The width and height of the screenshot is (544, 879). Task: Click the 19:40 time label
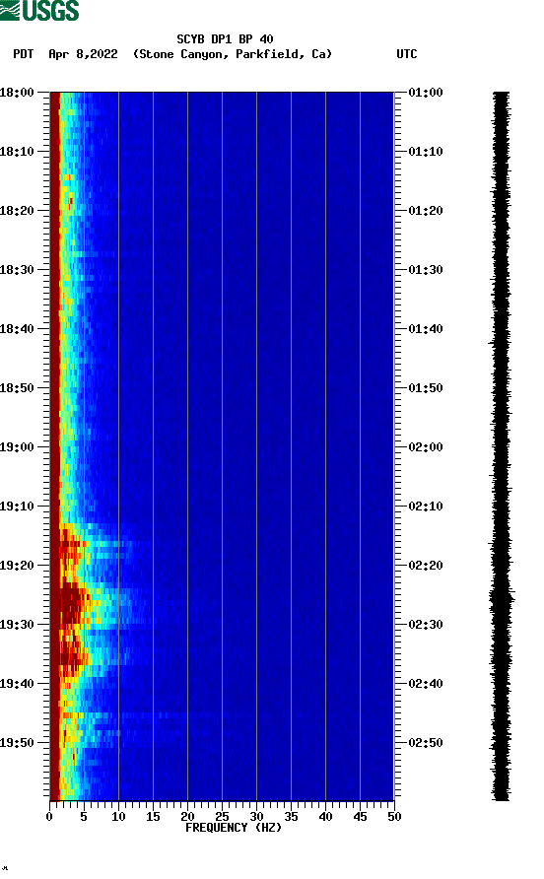pos(18,684)
